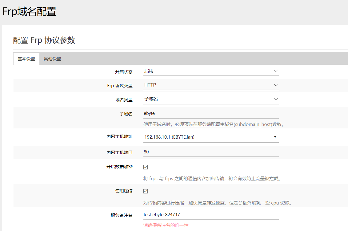This screenshot has height=231, width=348.
Task: Click the chevron icon on 域名类型 field
Action: coord(276,99)
